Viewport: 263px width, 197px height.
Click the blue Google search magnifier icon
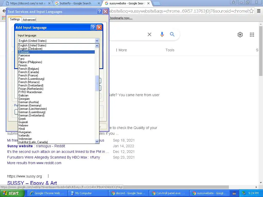click(172, 34)
